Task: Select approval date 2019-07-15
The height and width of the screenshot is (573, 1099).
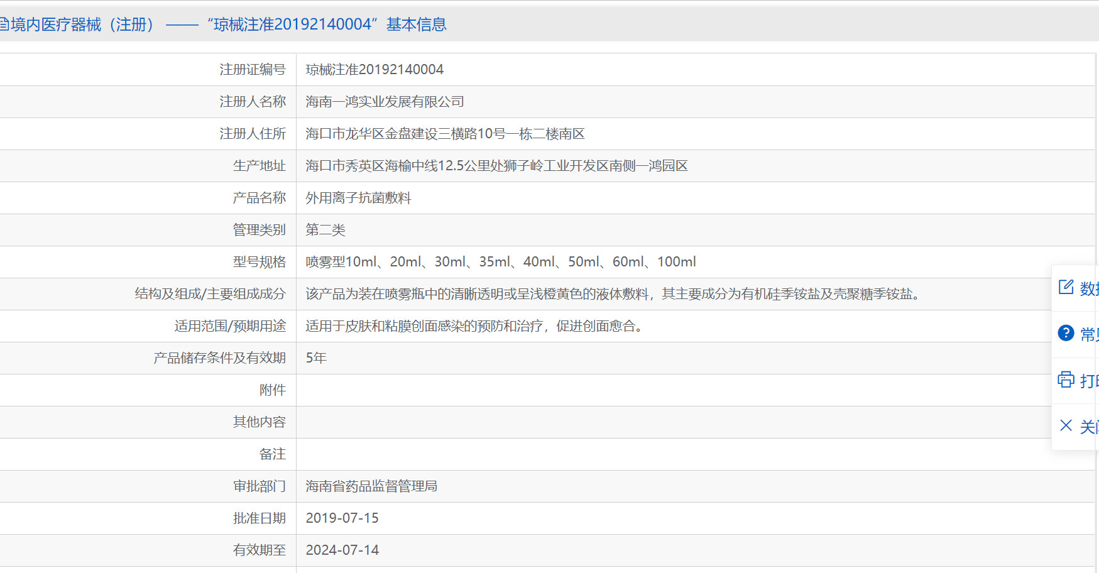Action: [342, 518]
